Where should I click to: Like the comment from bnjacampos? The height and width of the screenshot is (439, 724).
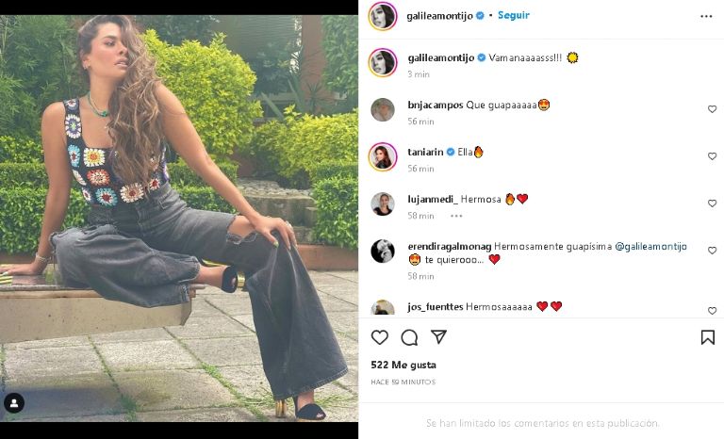712,109
